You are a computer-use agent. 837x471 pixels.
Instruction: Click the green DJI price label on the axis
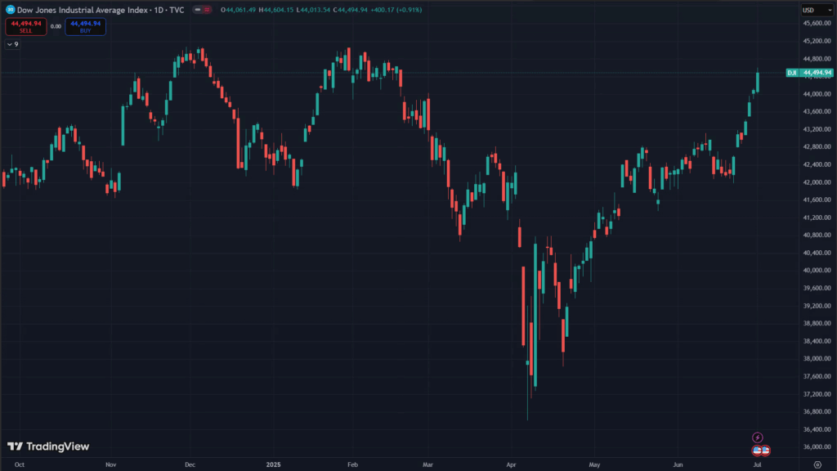[809, 73]
